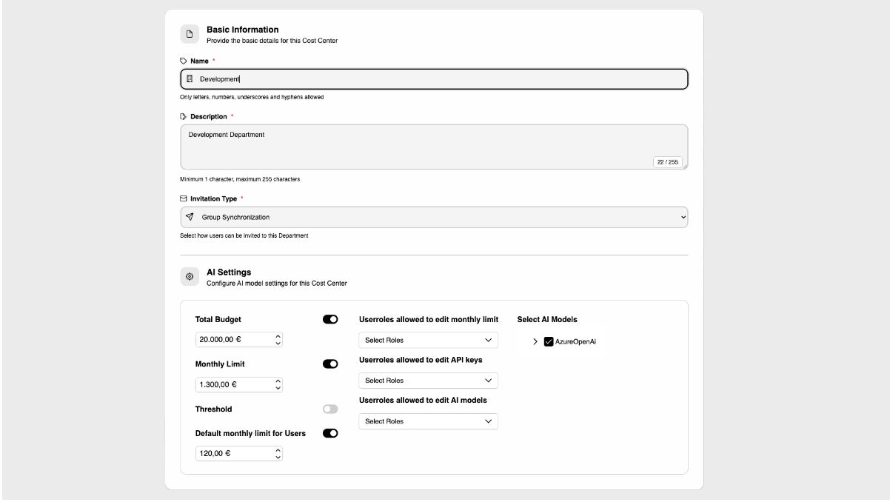Click the building icon in Name field
The image size is (890, 502).
click(x=190, y=79)
